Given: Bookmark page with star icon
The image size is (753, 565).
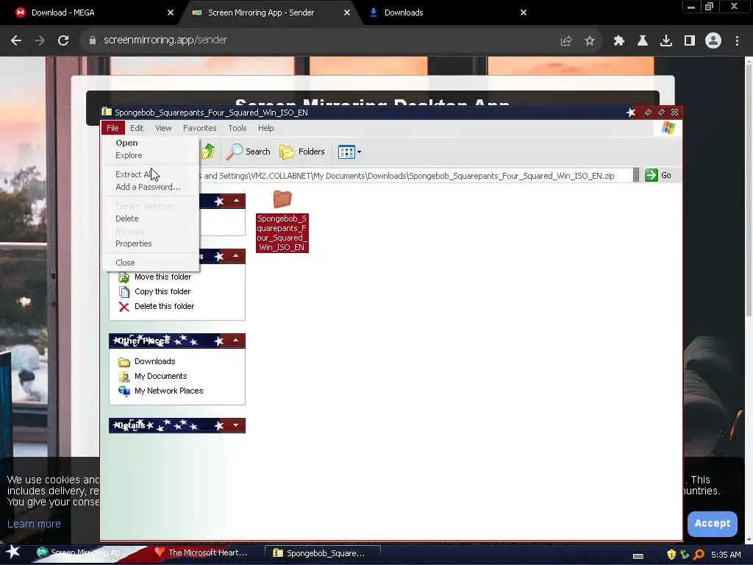Looking at the screenshot, I should tap(590, 41).
